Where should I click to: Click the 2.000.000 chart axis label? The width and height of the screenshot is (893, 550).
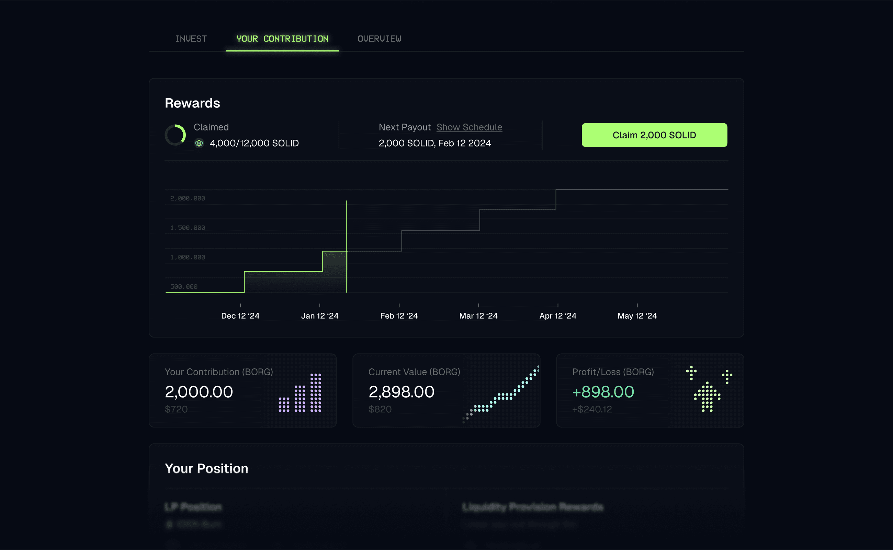(x=188, y=198)
